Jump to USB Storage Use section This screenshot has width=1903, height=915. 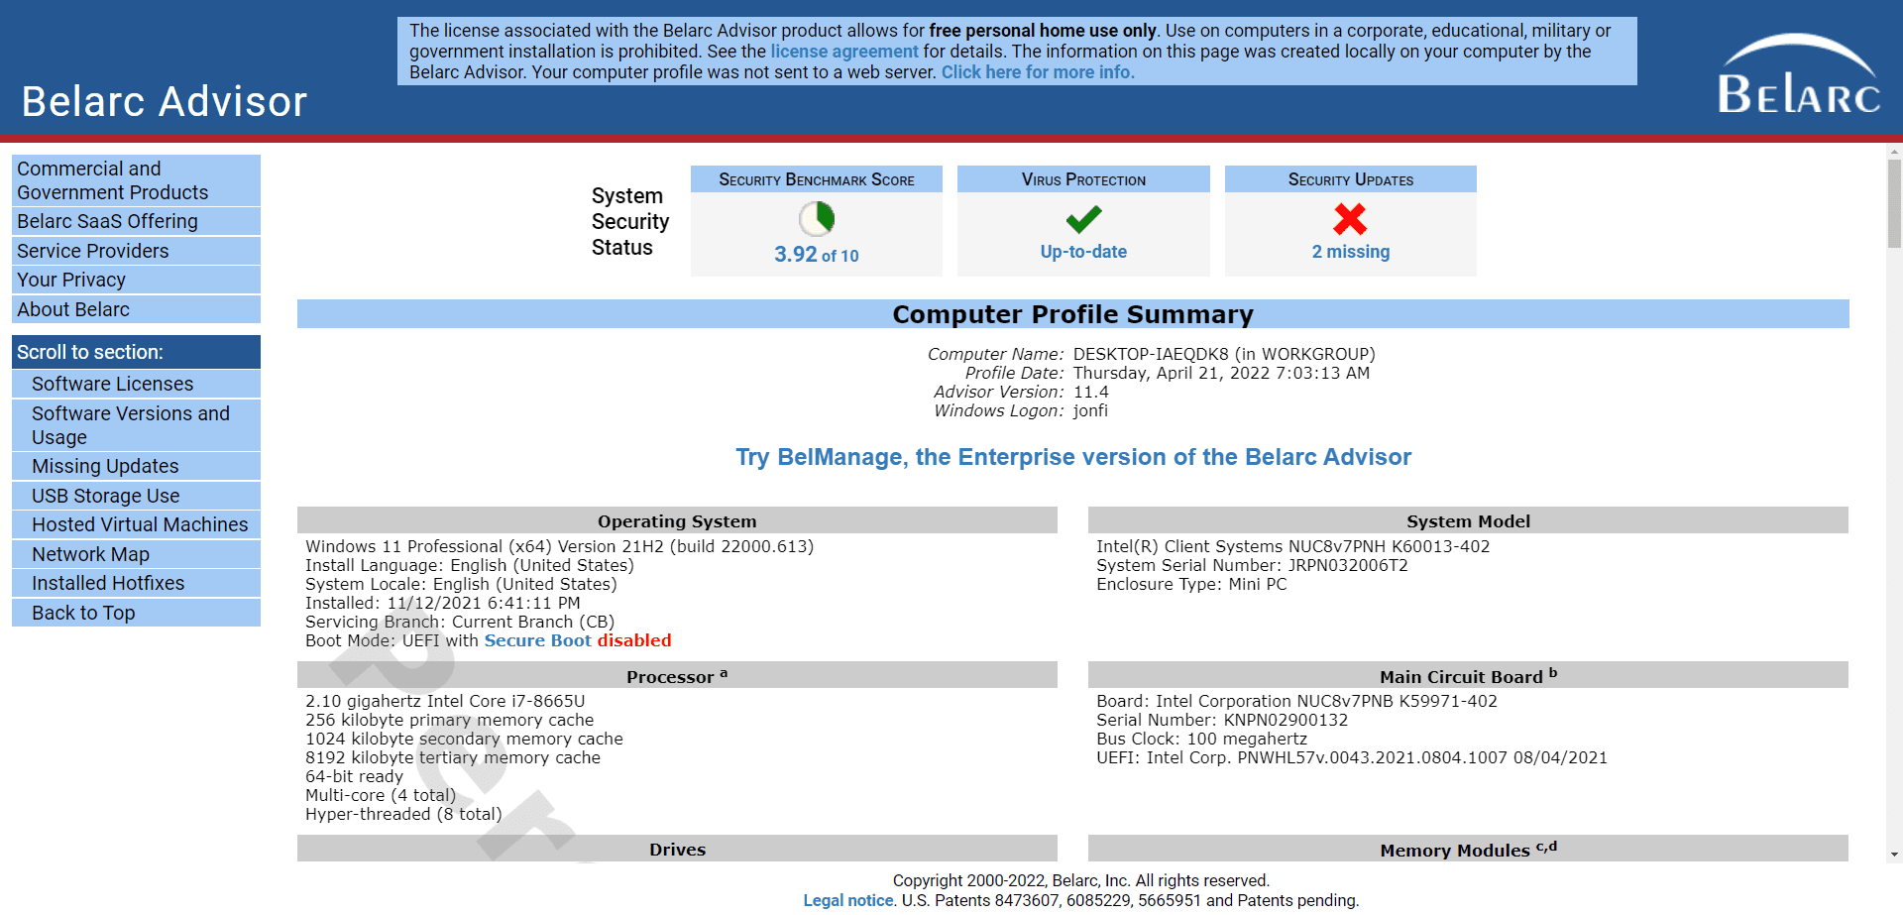pos(136,496)
